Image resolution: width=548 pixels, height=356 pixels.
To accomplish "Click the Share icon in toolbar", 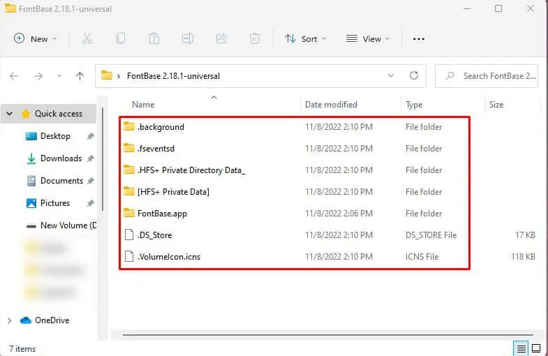I will coord(221,38).
